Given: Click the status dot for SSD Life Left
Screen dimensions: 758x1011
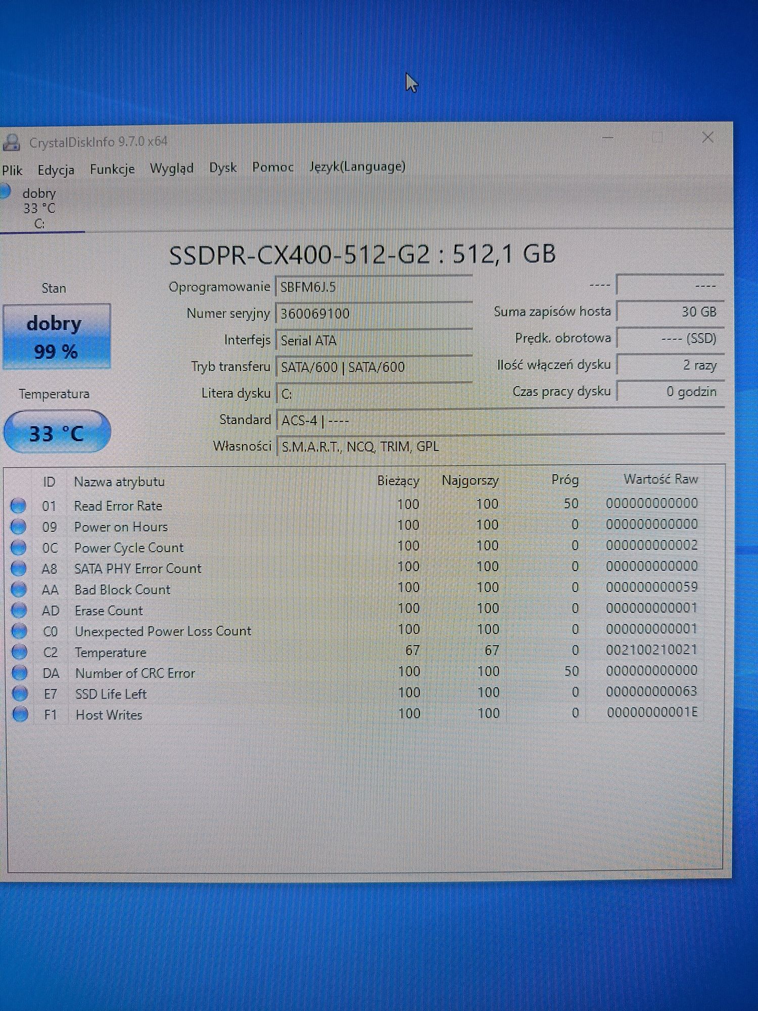Looking at the screenshot, I should tap(20, 694).
